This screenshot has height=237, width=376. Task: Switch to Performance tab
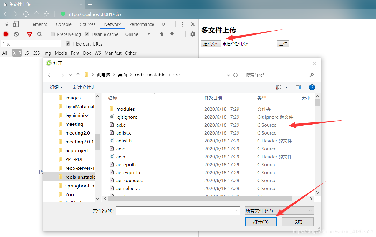click(142, 24)
